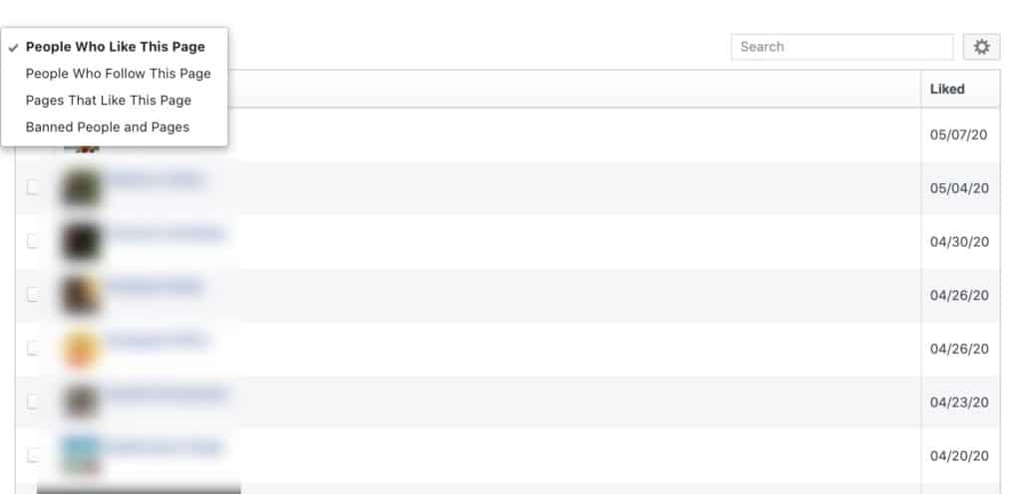Viewport: 1021px width, 494px height.
Task: Focus the Search input field
Action: (842, 47)
